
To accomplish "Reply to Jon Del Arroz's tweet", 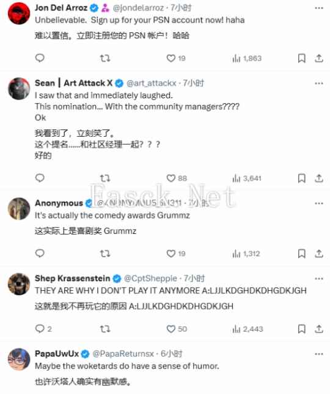I will [40, 58].
